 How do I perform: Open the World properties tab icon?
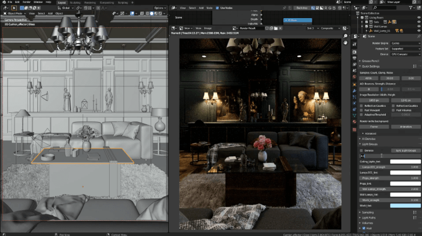354,77
